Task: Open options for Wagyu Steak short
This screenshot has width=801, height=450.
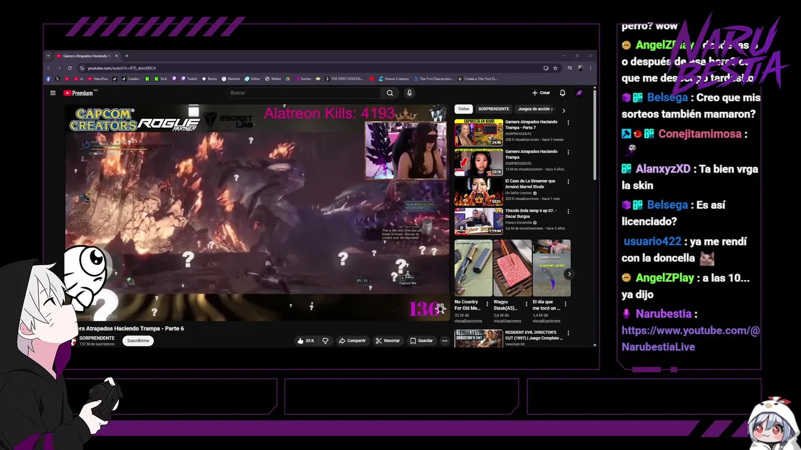Action: [x=527, y=305]
